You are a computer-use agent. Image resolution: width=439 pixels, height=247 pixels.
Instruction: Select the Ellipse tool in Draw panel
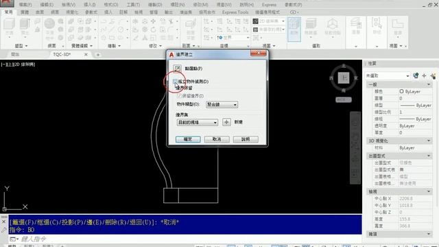pyautogui.click(x=121, y=38)
